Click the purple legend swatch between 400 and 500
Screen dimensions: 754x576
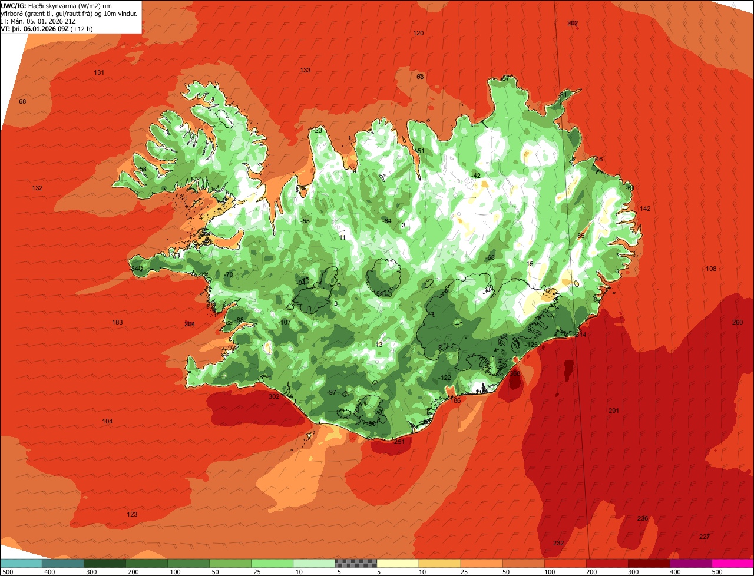coord(690,563)
